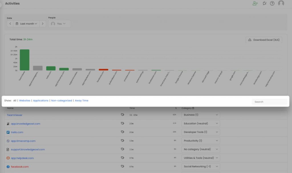Go to next date range arrow
Viewport: 292px width, 173px height.
[x=43, y=24]
